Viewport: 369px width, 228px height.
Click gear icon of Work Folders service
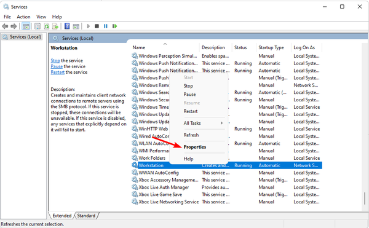coord(135,158)
